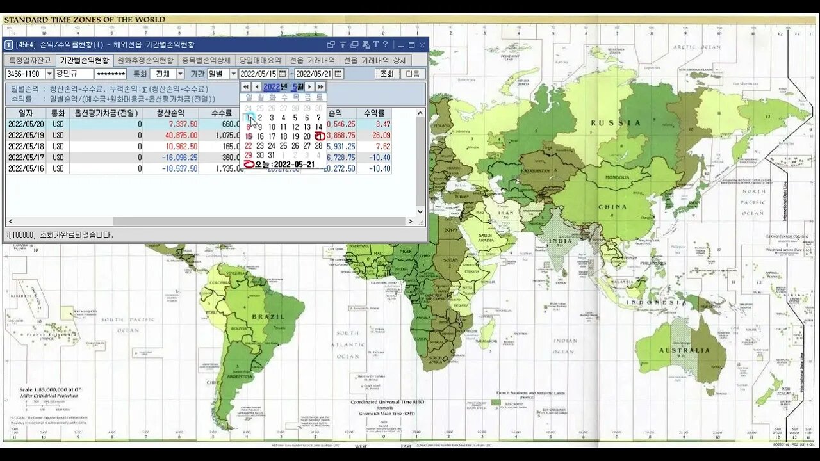Click the date cell 2022/05/18
This screenshot has width=820, height=461.
26,146
